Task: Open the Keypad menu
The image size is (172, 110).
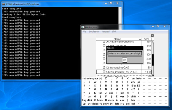Action: point(105,32)
